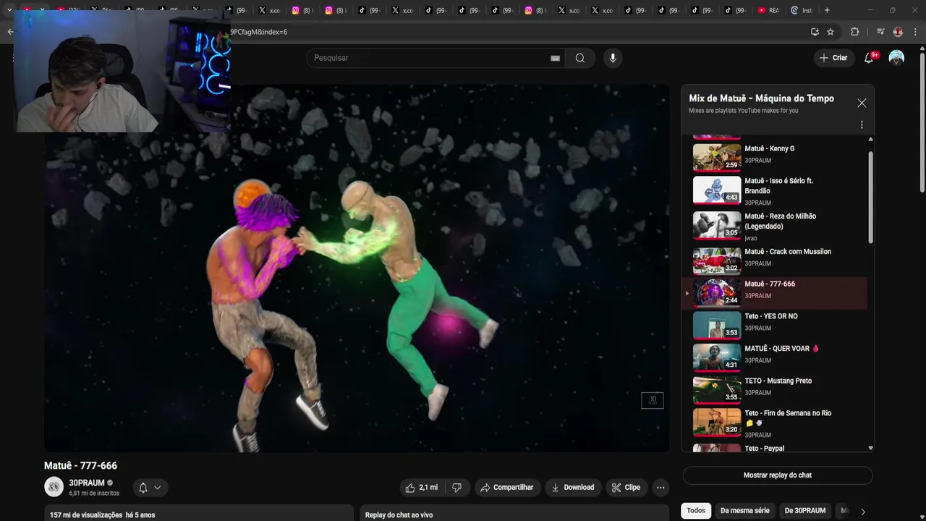Open the Chrome three-dot menu
926x521 pixels.
pyautogui.click(x=915, y=32)
